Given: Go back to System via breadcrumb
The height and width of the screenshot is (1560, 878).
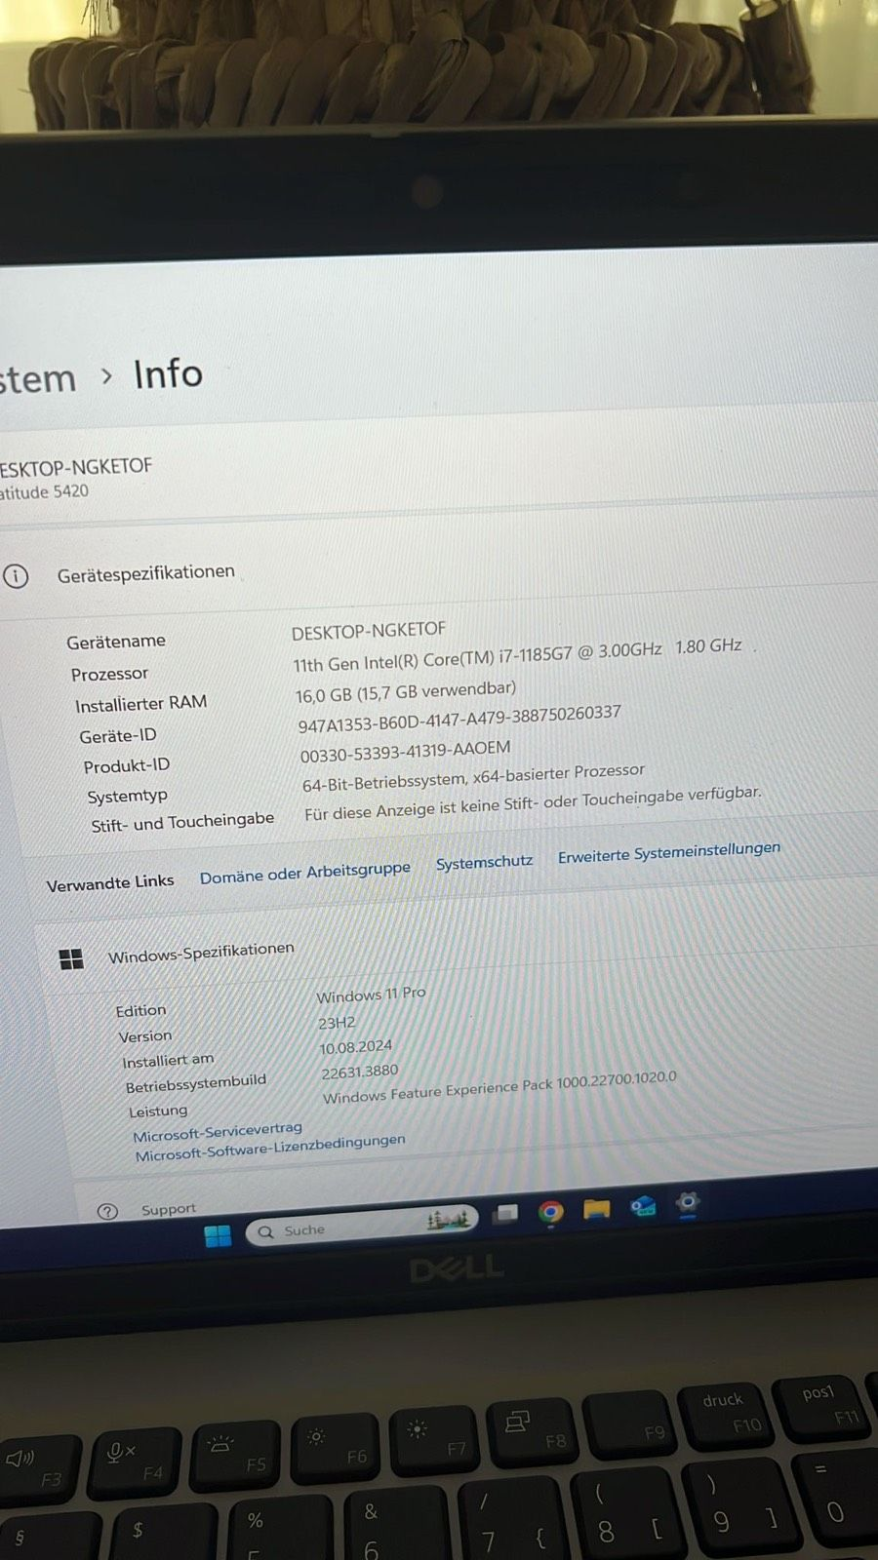Looking at the screenshot, I should click(x=37, y=379).
